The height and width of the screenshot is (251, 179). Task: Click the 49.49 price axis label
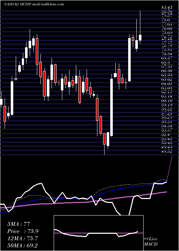click(x=167, y=147)
